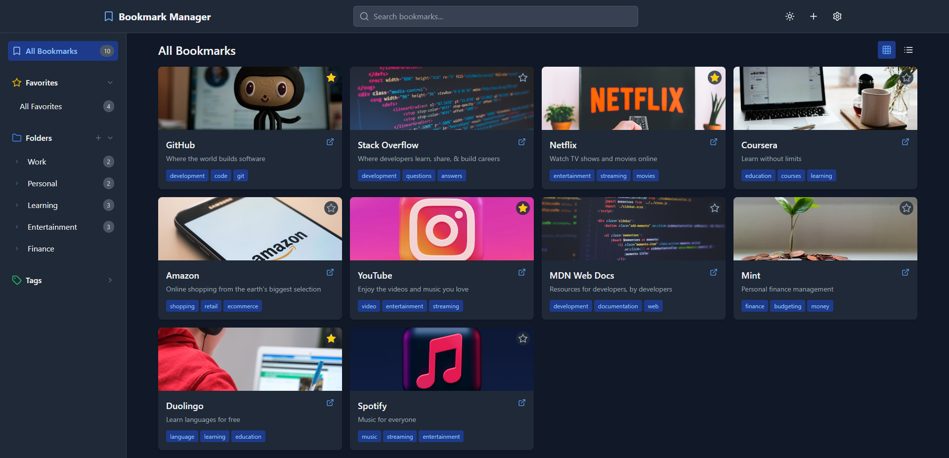Open MDN Web Docs external link icon
The image size is (949, 458).
(x=714, y=272)
